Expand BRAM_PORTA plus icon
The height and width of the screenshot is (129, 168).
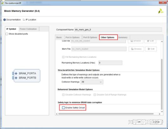(16, 73)
